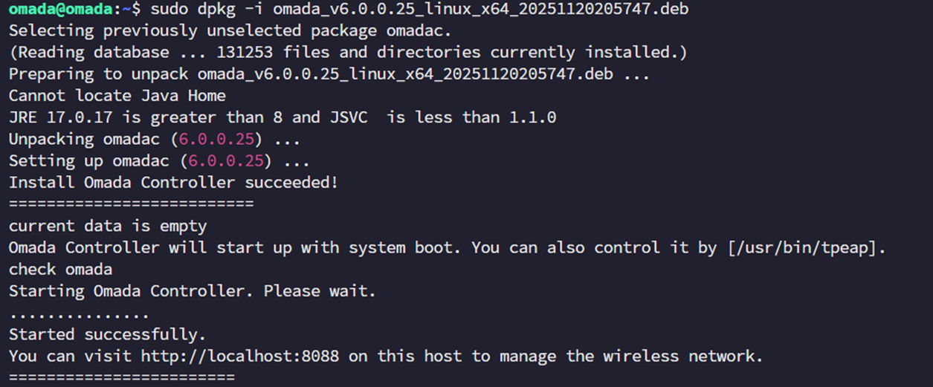The image size is (933, 387).
Task: Click the 'Started successfully.' message
Action: pyautogui.click(x=107, y=334)
